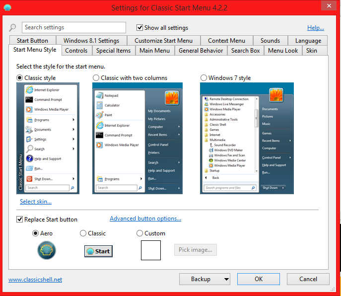Open the Language tab
341x296 pixels.
click(308, 41)
